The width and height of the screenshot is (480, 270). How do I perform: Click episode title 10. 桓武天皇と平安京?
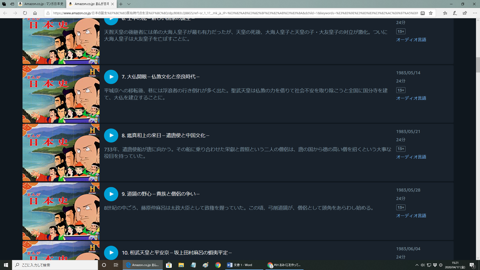coord(177,253)
